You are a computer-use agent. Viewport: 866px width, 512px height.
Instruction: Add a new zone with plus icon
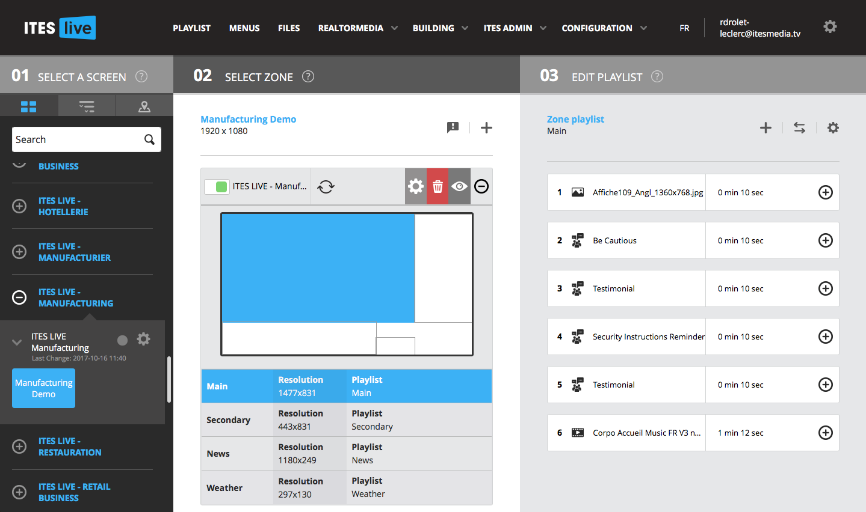point(486,127)
